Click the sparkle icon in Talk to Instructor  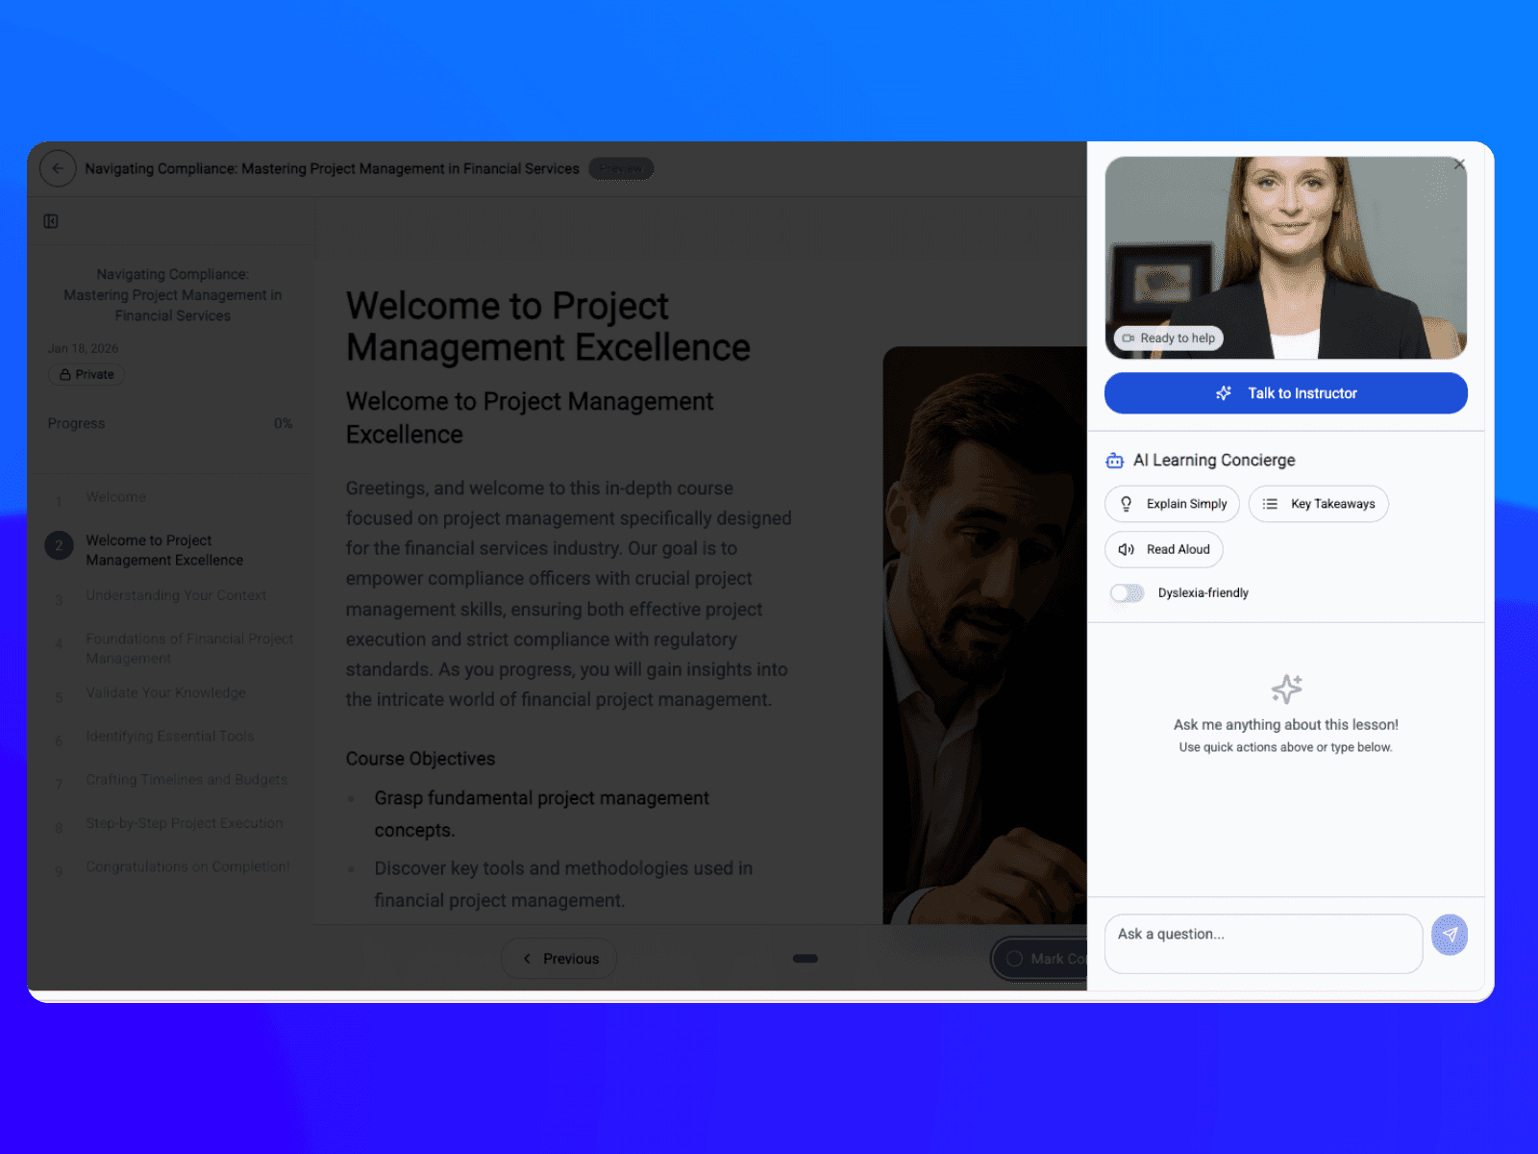pos(1224,393)
